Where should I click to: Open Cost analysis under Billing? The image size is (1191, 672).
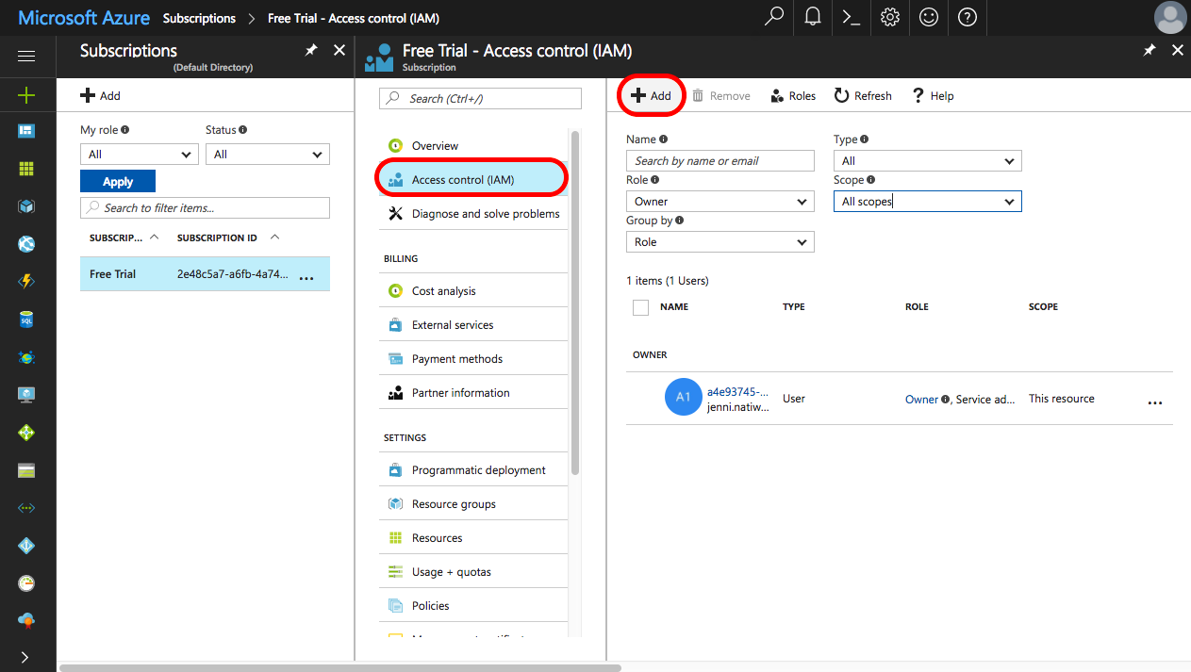473,291
